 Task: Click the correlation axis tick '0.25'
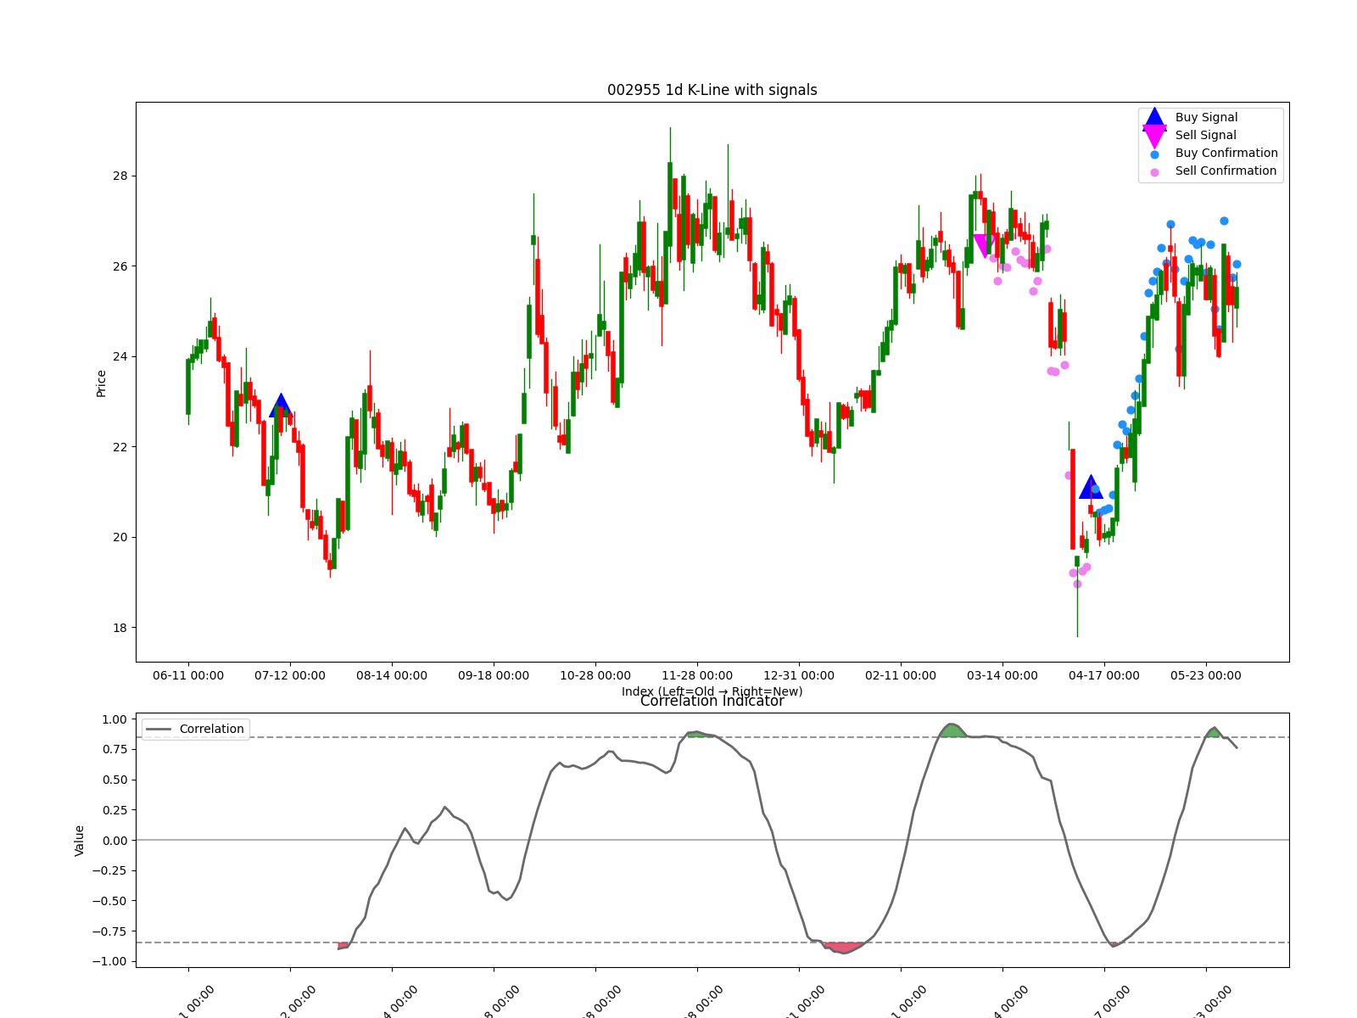pyautogui.click(x=114, y=810)
